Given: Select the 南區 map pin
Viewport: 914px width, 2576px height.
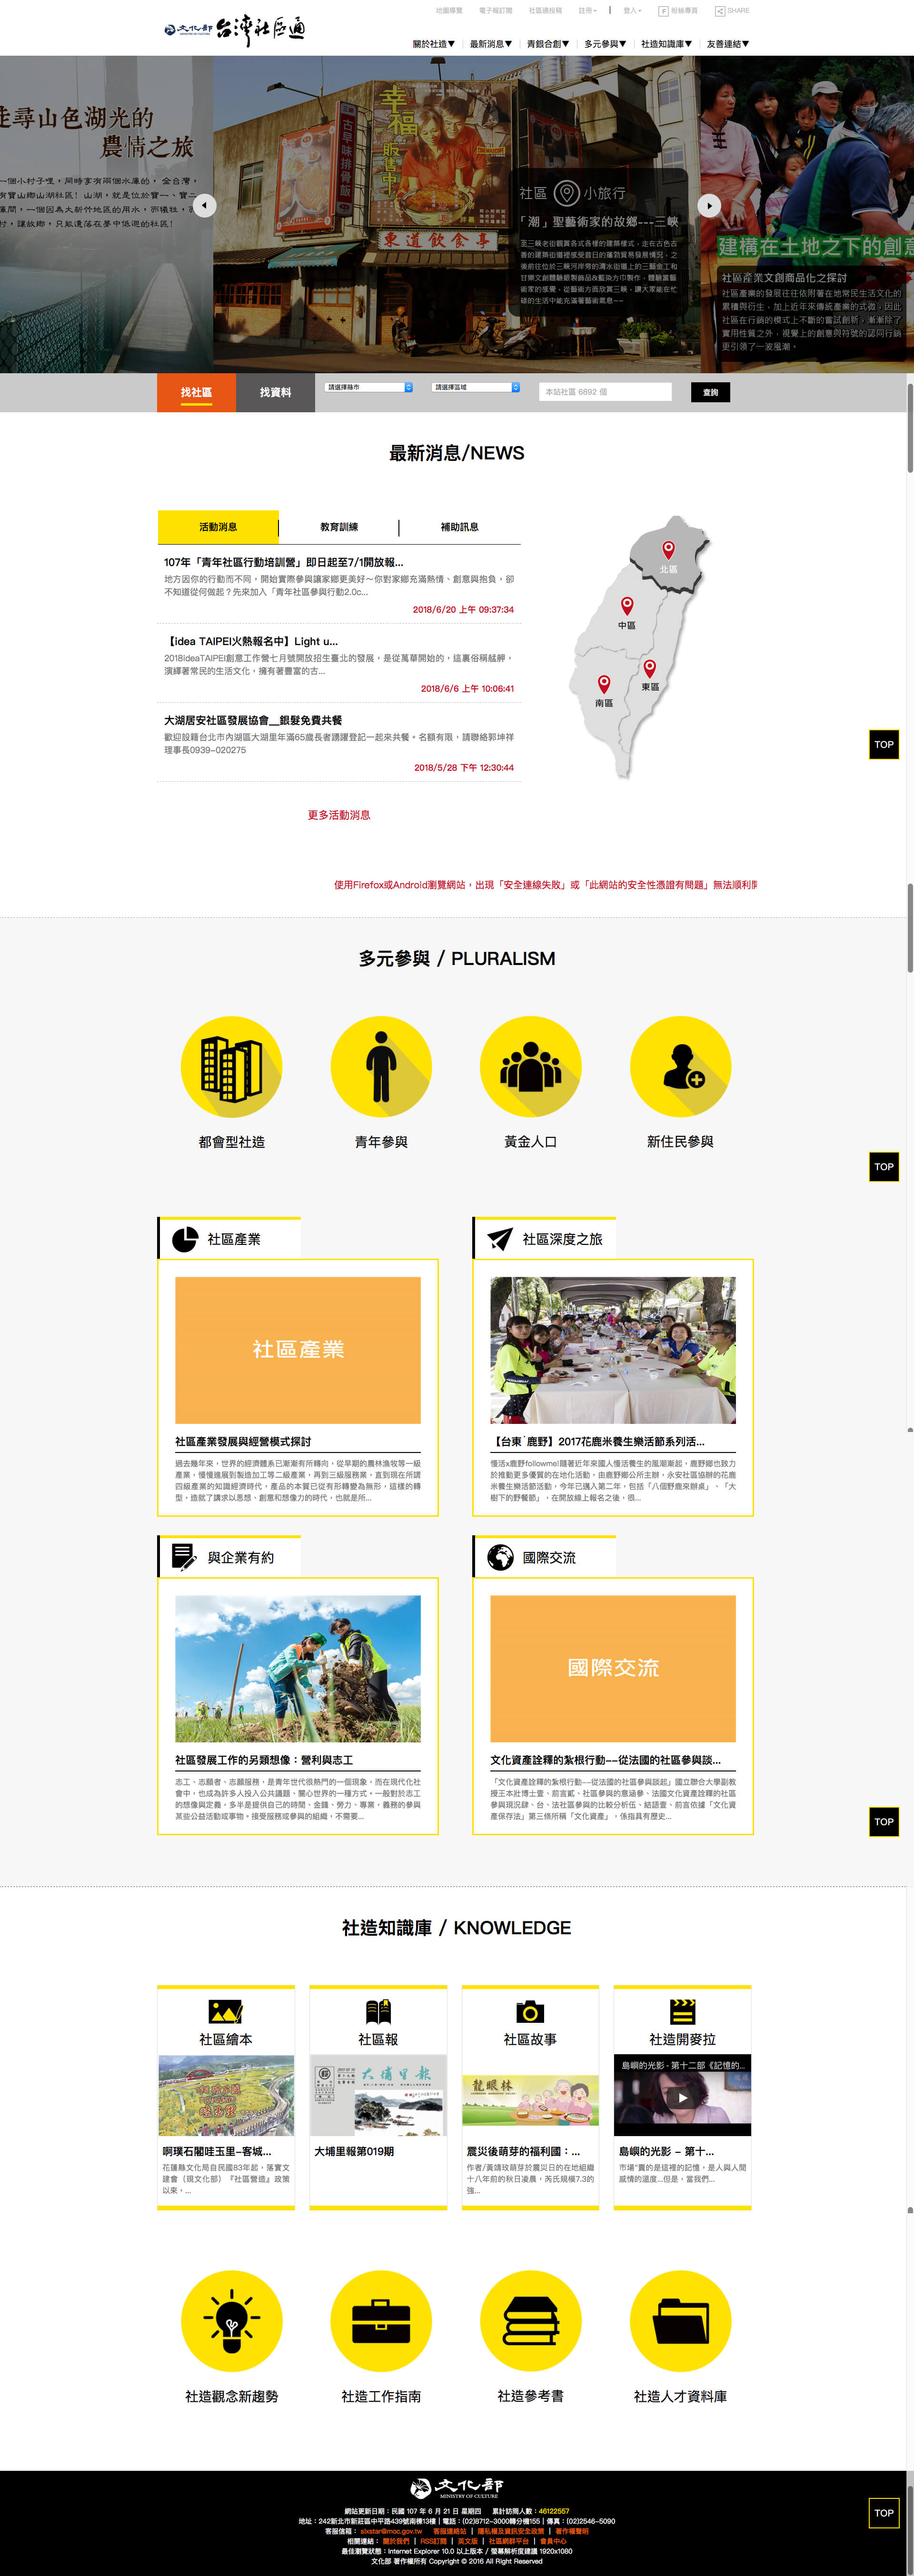Looking at the screenshot, I should click(x=604, y=683).
